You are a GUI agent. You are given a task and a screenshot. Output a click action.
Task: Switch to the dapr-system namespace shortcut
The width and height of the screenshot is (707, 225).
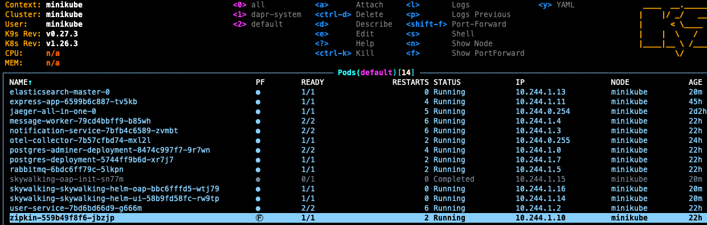click(267, 15)
